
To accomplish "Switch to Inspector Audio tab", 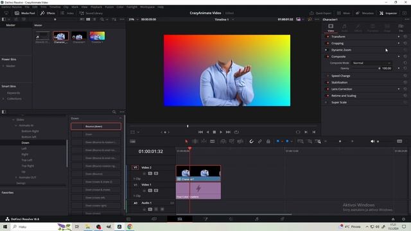I will point(344,28).
